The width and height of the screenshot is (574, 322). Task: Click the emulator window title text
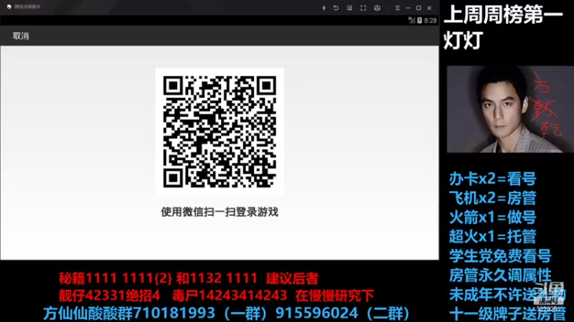pyautogui.click(x=28, y=7)
